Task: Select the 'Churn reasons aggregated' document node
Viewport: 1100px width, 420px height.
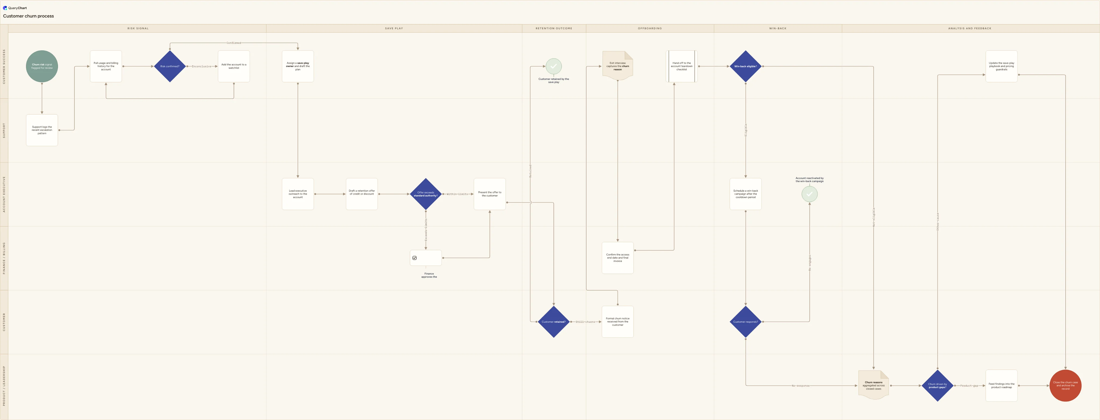Action: (x=873, y=385)
